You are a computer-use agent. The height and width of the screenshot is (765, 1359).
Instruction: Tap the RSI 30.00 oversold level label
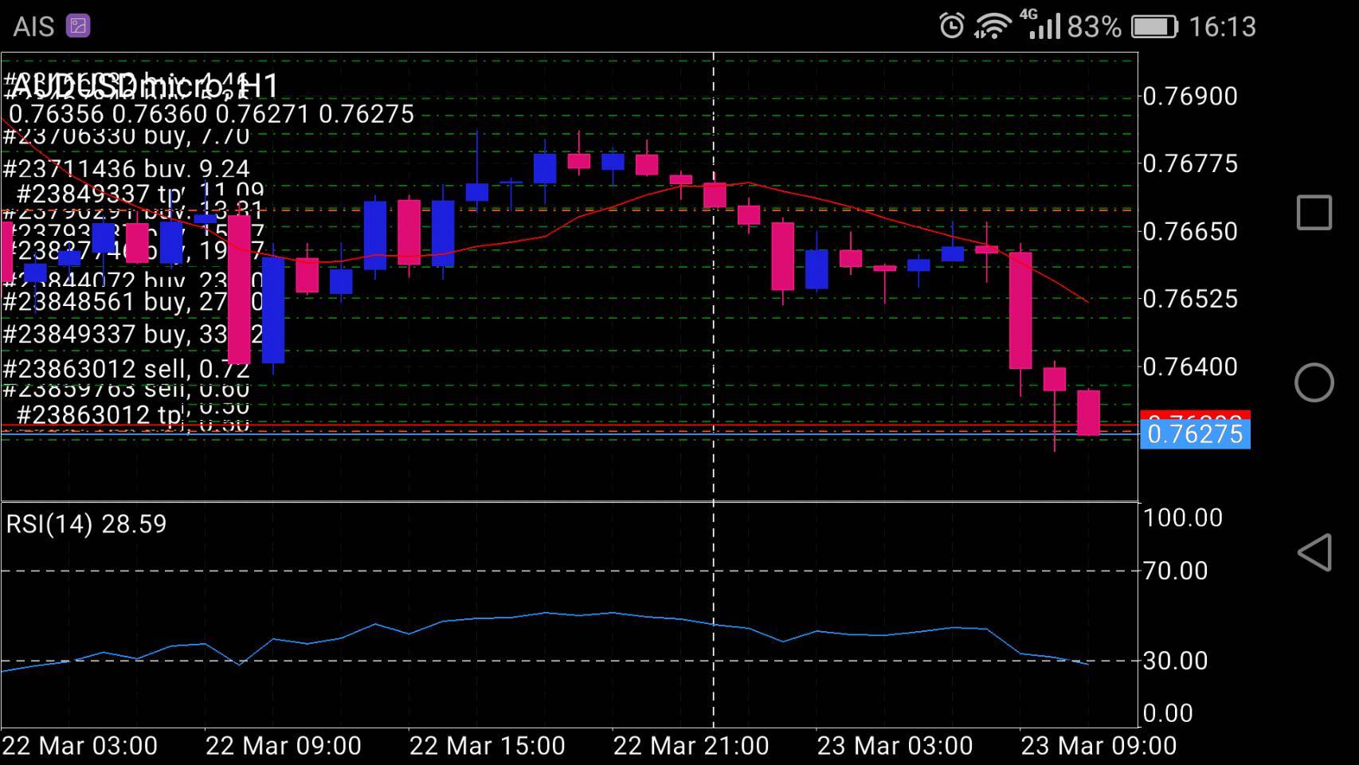[1175, 661]
